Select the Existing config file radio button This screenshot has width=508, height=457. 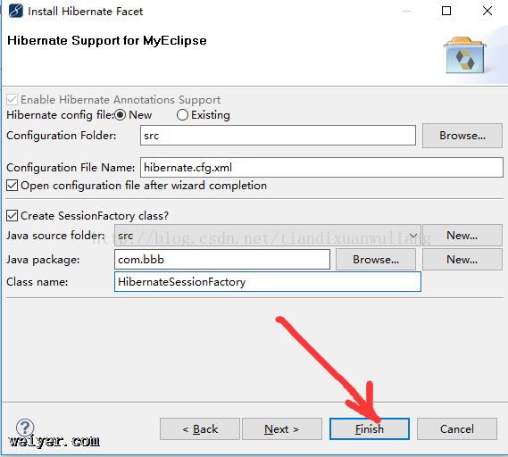pos(182,114)
